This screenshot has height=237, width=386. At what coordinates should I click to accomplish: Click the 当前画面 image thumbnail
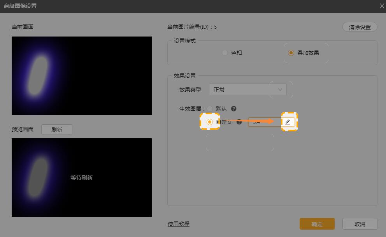[82, 76]
